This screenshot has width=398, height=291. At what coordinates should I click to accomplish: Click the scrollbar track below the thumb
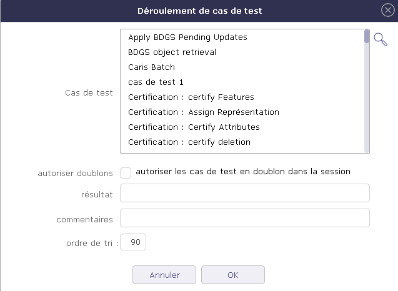pyautogui.click(x=366, y=100)
